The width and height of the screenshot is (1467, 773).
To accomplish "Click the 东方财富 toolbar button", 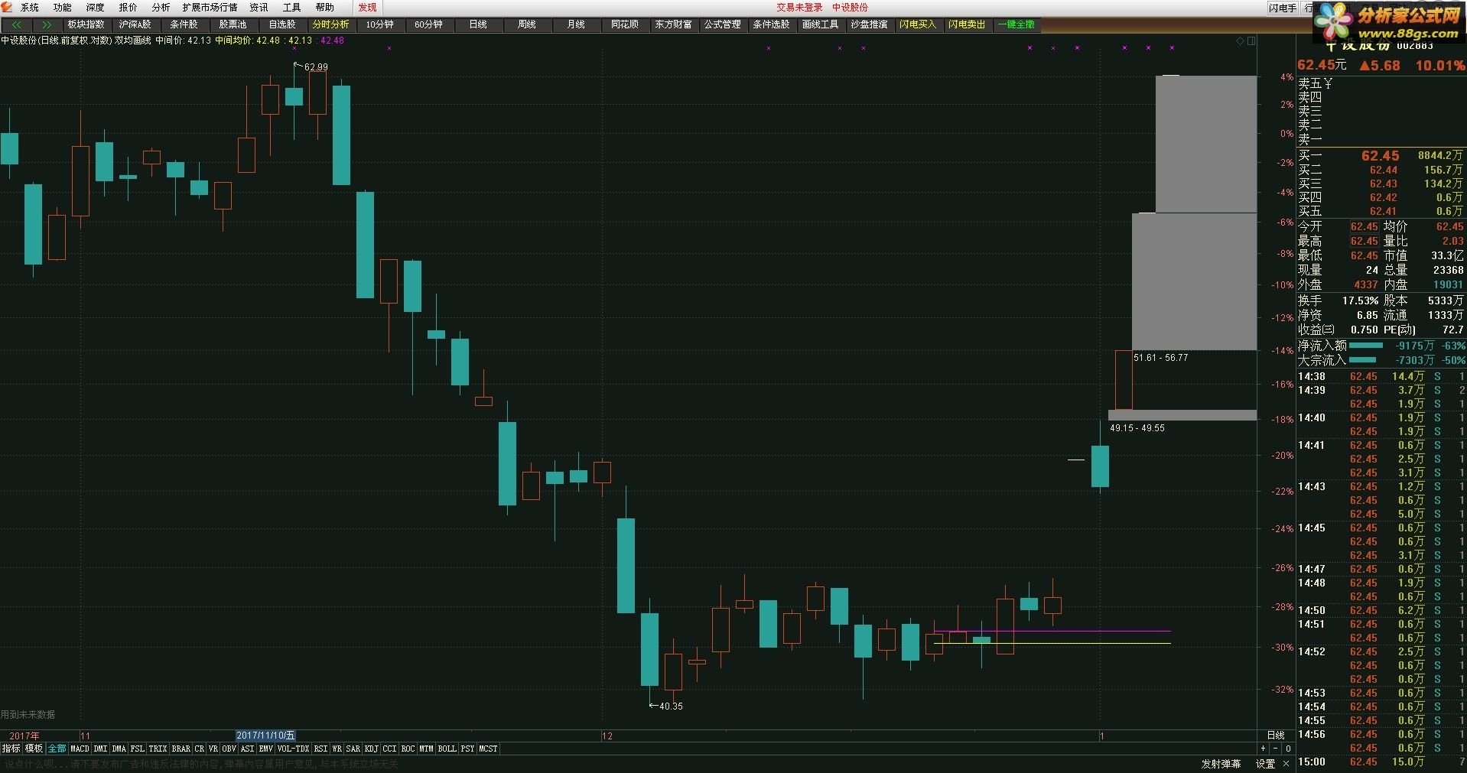I will [673, 24].
